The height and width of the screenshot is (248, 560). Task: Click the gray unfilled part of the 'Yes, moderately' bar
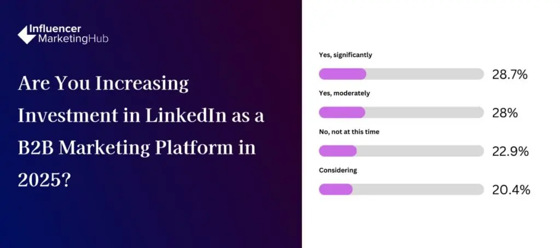[424, 113]
